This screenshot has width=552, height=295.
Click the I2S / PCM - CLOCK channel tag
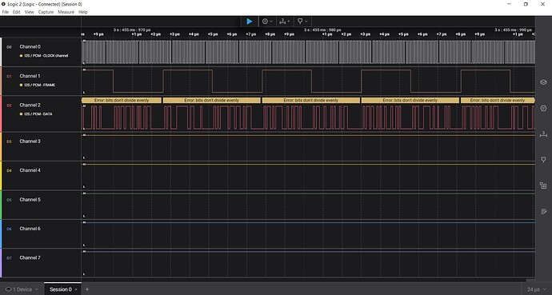[46, 55]
